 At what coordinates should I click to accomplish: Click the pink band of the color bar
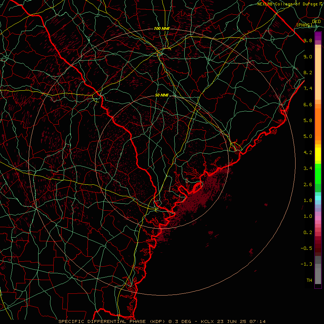(x=318, y=218)
